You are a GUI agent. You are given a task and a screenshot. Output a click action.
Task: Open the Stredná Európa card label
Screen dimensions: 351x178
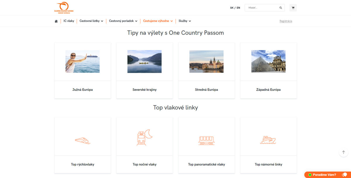click(207, 90)
